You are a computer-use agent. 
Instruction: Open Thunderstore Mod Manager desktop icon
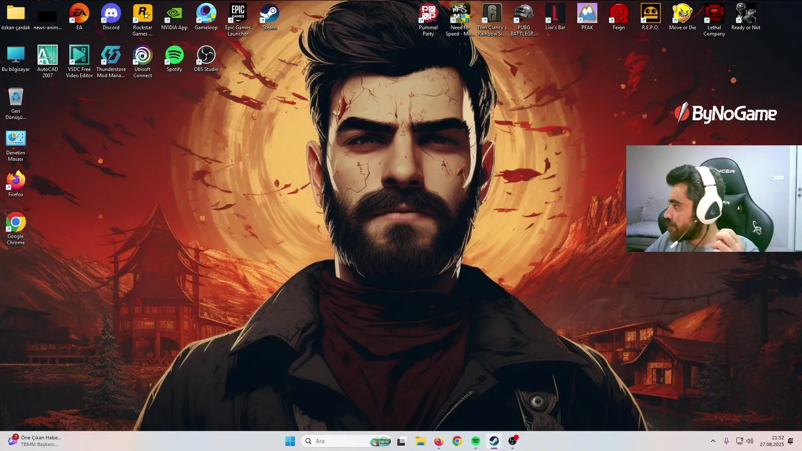pyautogui.click(x=111, y=61)
